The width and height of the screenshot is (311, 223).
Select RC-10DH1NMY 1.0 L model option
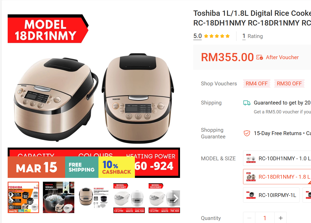coord(277,159)
